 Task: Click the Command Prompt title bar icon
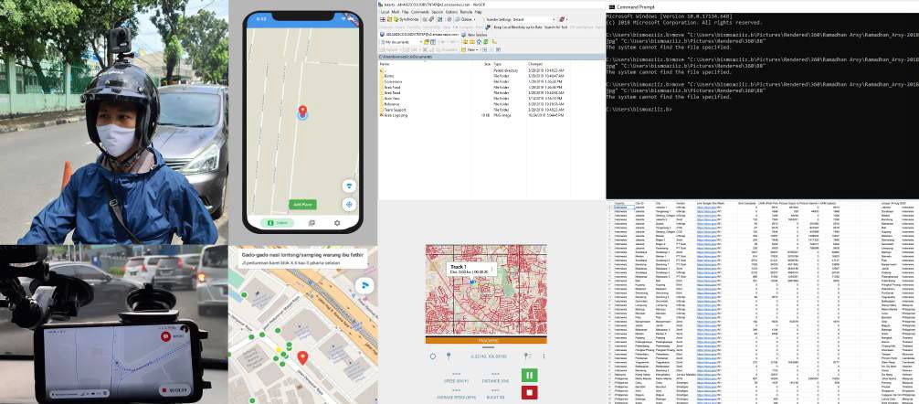click(611, 6)
